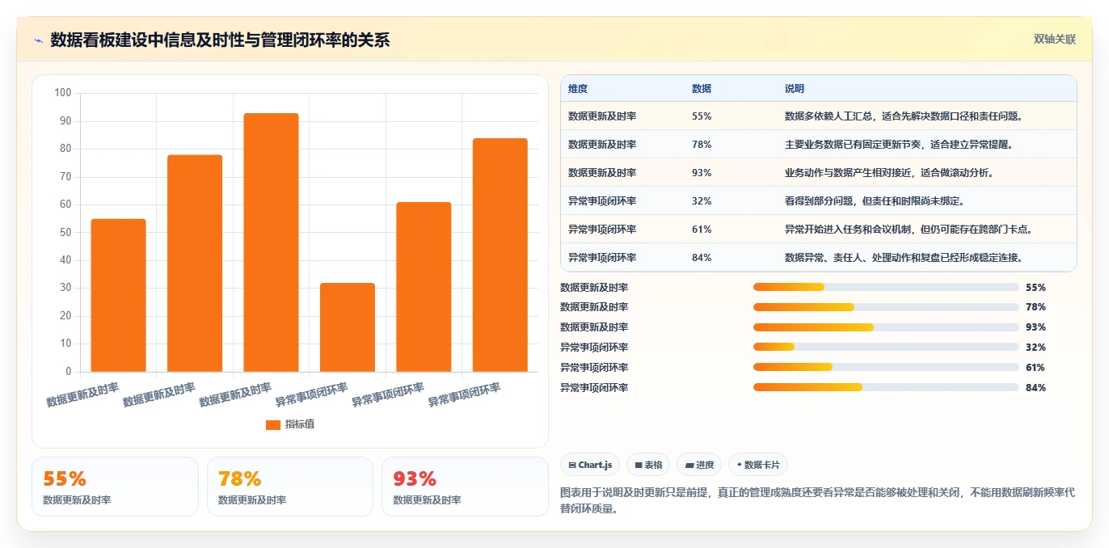The width and height of the screenshot is (1109, 548).
Task: Click the 进度 chip
Action: pyautogui.click(x=699, y=465)
